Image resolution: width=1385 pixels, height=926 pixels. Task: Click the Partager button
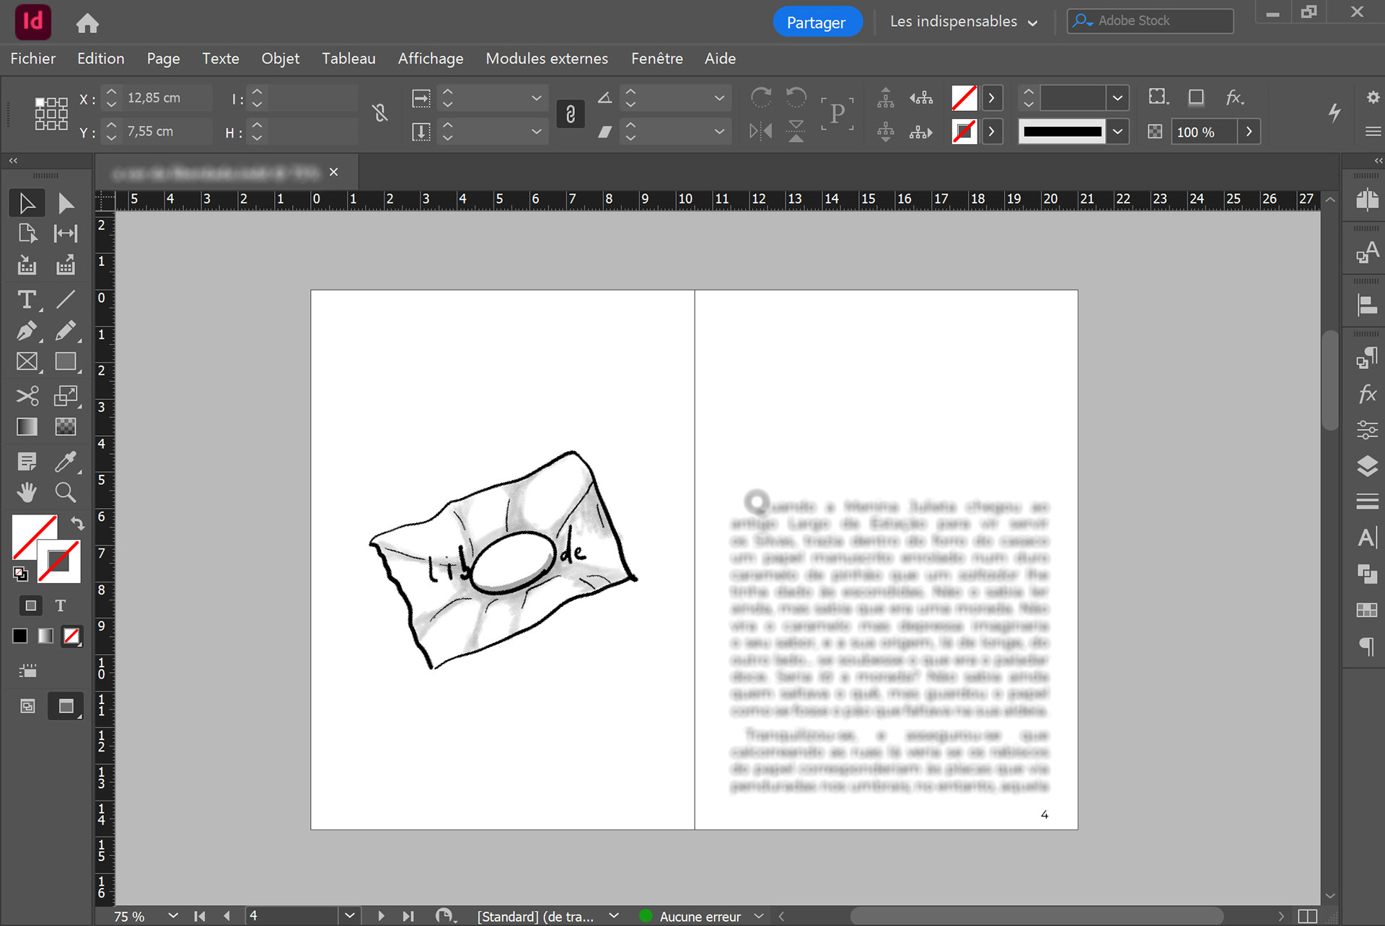816,22
